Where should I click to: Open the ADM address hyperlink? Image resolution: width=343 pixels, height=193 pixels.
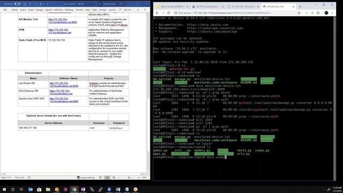coord(59,31)
